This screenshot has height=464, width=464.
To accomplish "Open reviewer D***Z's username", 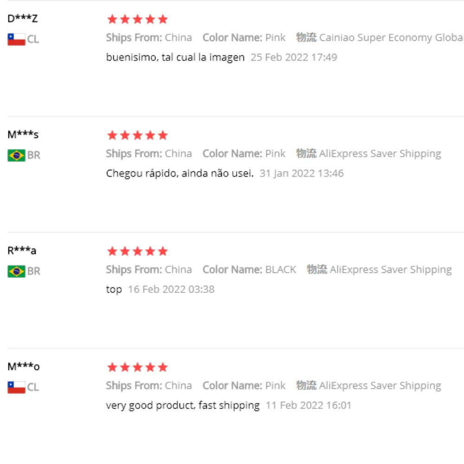I will [x=23, y=19].
